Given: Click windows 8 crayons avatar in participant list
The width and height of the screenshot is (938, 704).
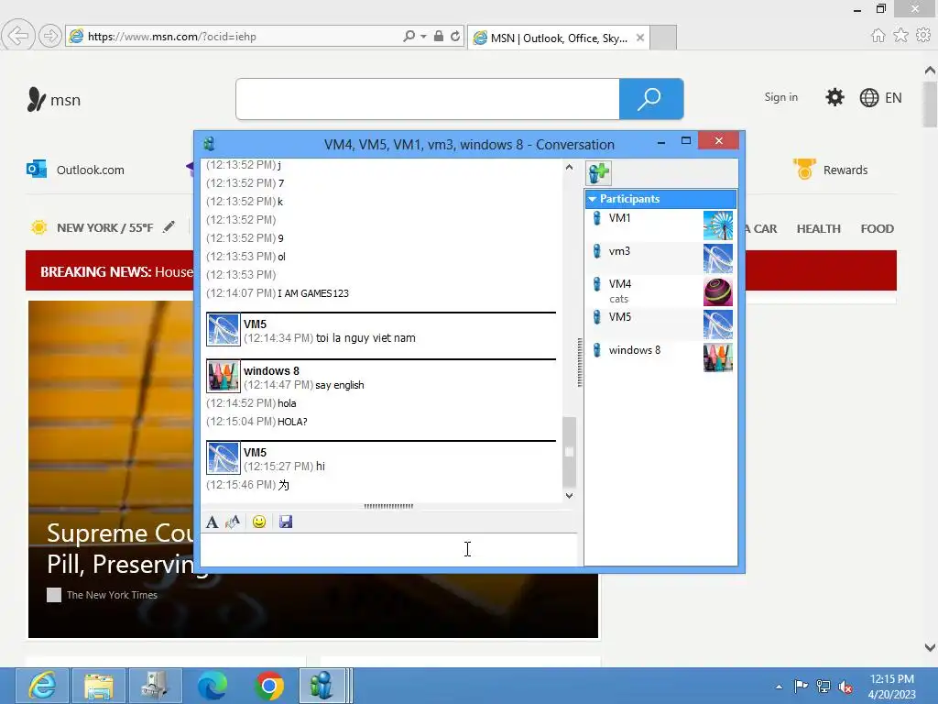Looking at the screenshot, I should (718, 357).
